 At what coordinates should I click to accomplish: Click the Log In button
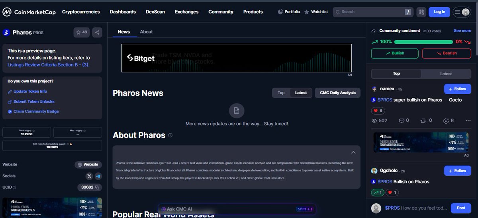(439, 12)
